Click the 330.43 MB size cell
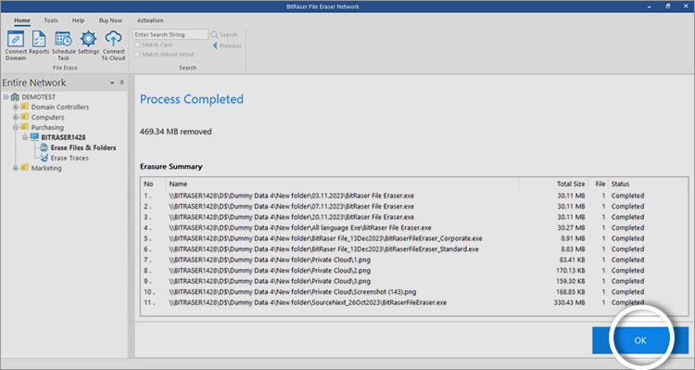The width and height of the screenshot is (695, 370). pyautogui.click(x=569, y=302)
